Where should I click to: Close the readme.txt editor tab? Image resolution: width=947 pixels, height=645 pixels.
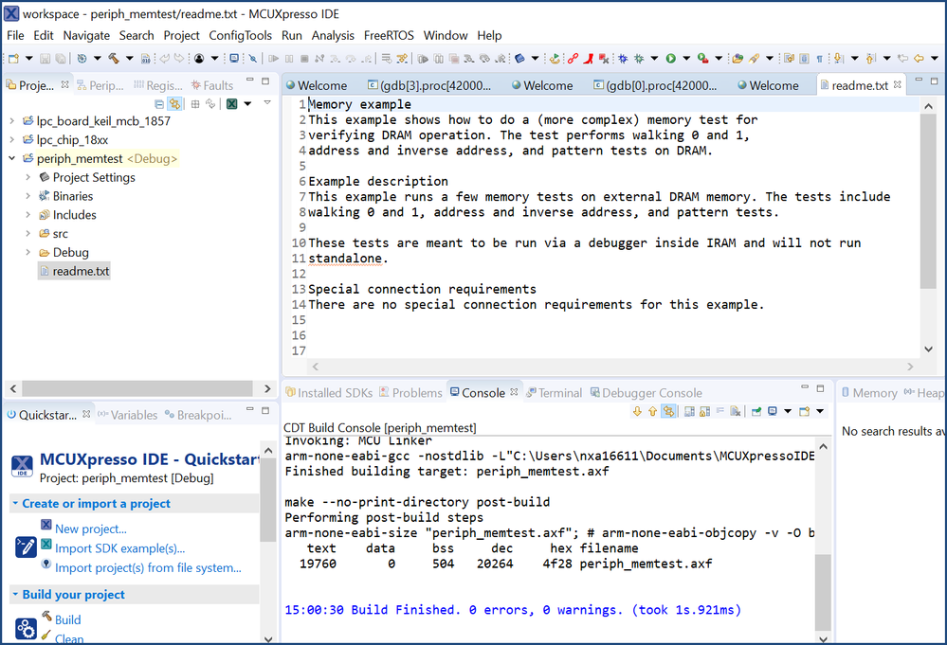(898, 85)
